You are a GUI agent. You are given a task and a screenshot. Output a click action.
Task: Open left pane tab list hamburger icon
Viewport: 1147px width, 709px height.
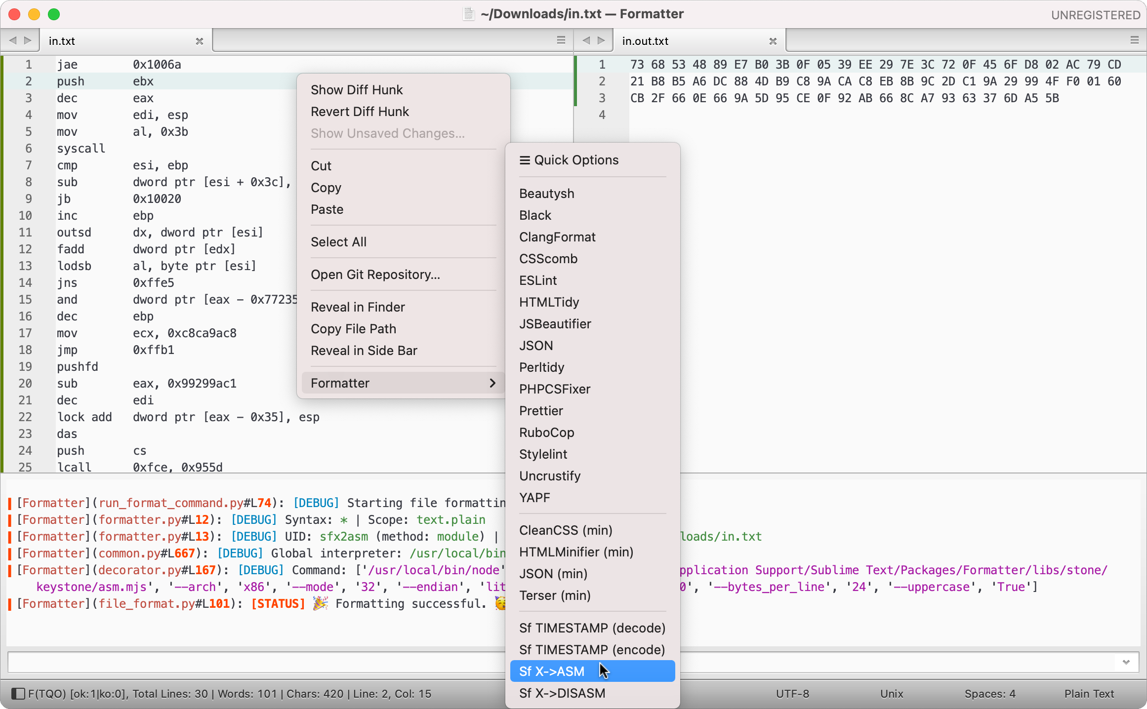(561, 40)
